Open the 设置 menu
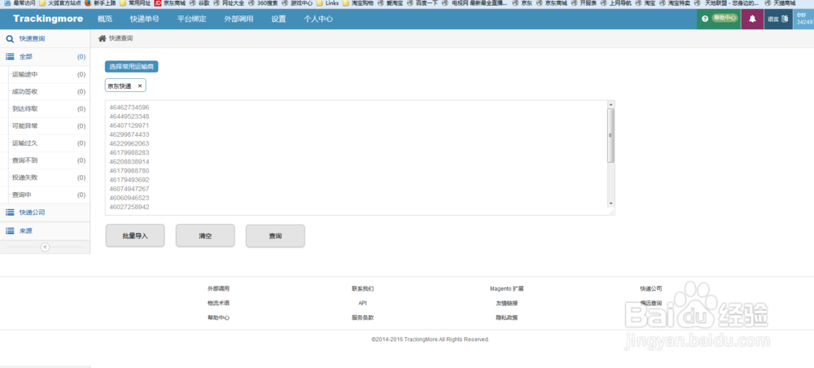814x368 pixels. (x=278, y=20)
